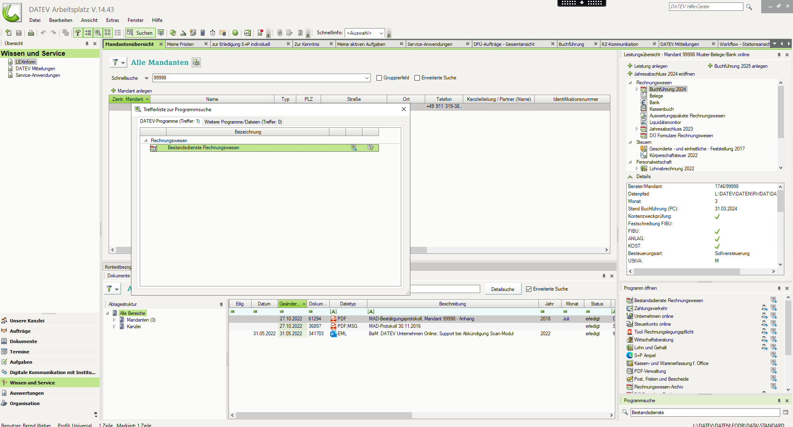Click the print icon in the toolbar

tap(31, 33)
